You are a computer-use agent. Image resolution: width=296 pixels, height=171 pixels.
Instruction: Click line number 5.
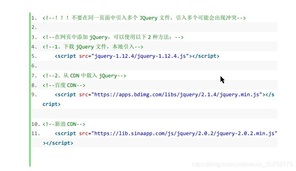coord(34,56)
